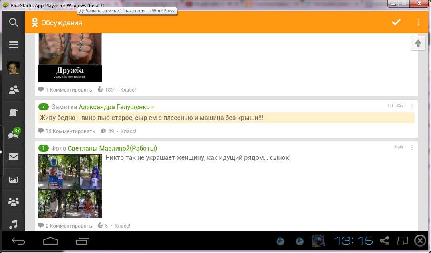Screen dimensions: 431x253
Task: Open options menu for Svetlana's photo post
Action: [412, 148]
